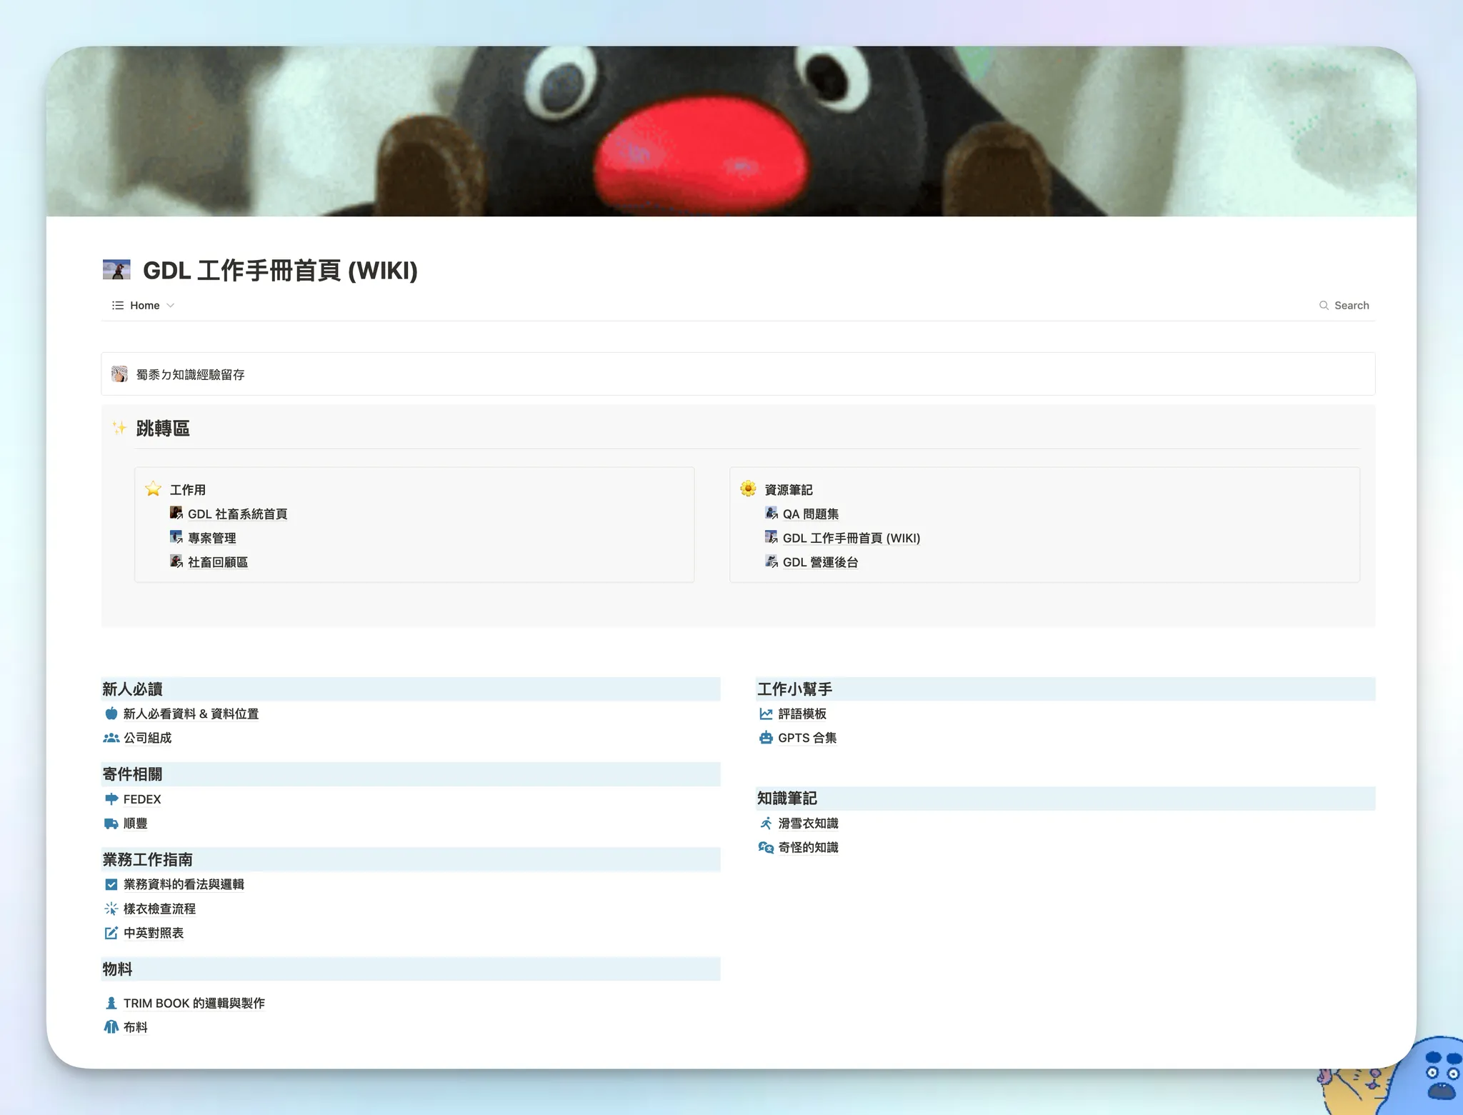Click the truck icon beside 順豐
Image resolution: width=1463 pixels, height=1115 pixels.
click(x=111, y=824)
